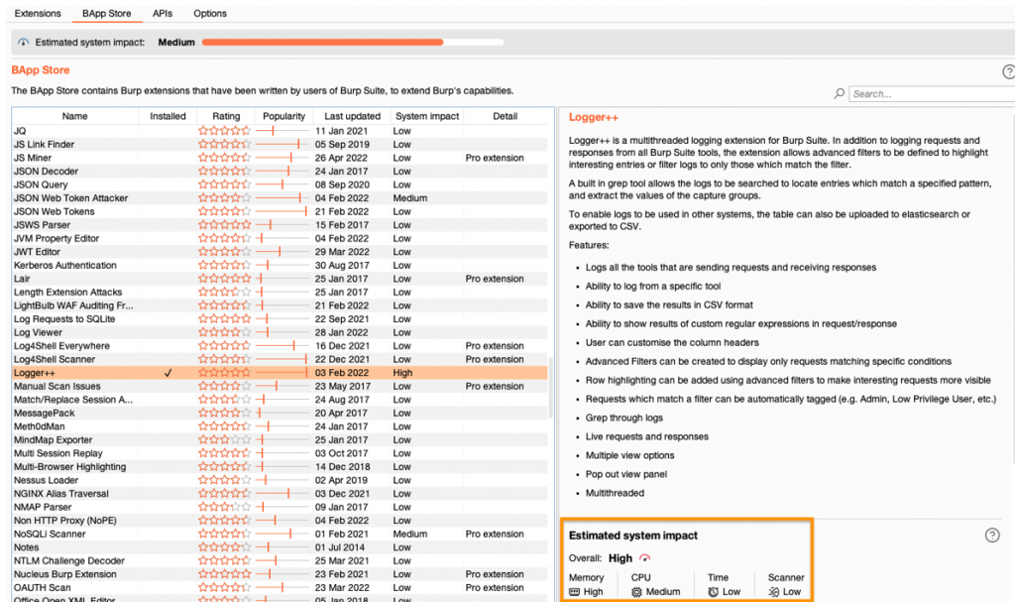The image size is (1015, 602).
Task: Click the Logger++ installed checkmark
Action: tap(168, 373)
